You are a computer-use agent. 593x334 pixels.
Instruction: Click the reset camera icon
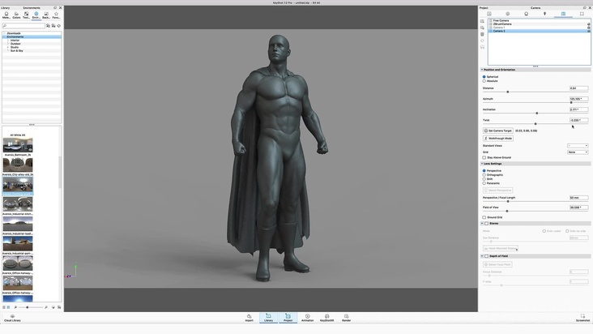482,41
